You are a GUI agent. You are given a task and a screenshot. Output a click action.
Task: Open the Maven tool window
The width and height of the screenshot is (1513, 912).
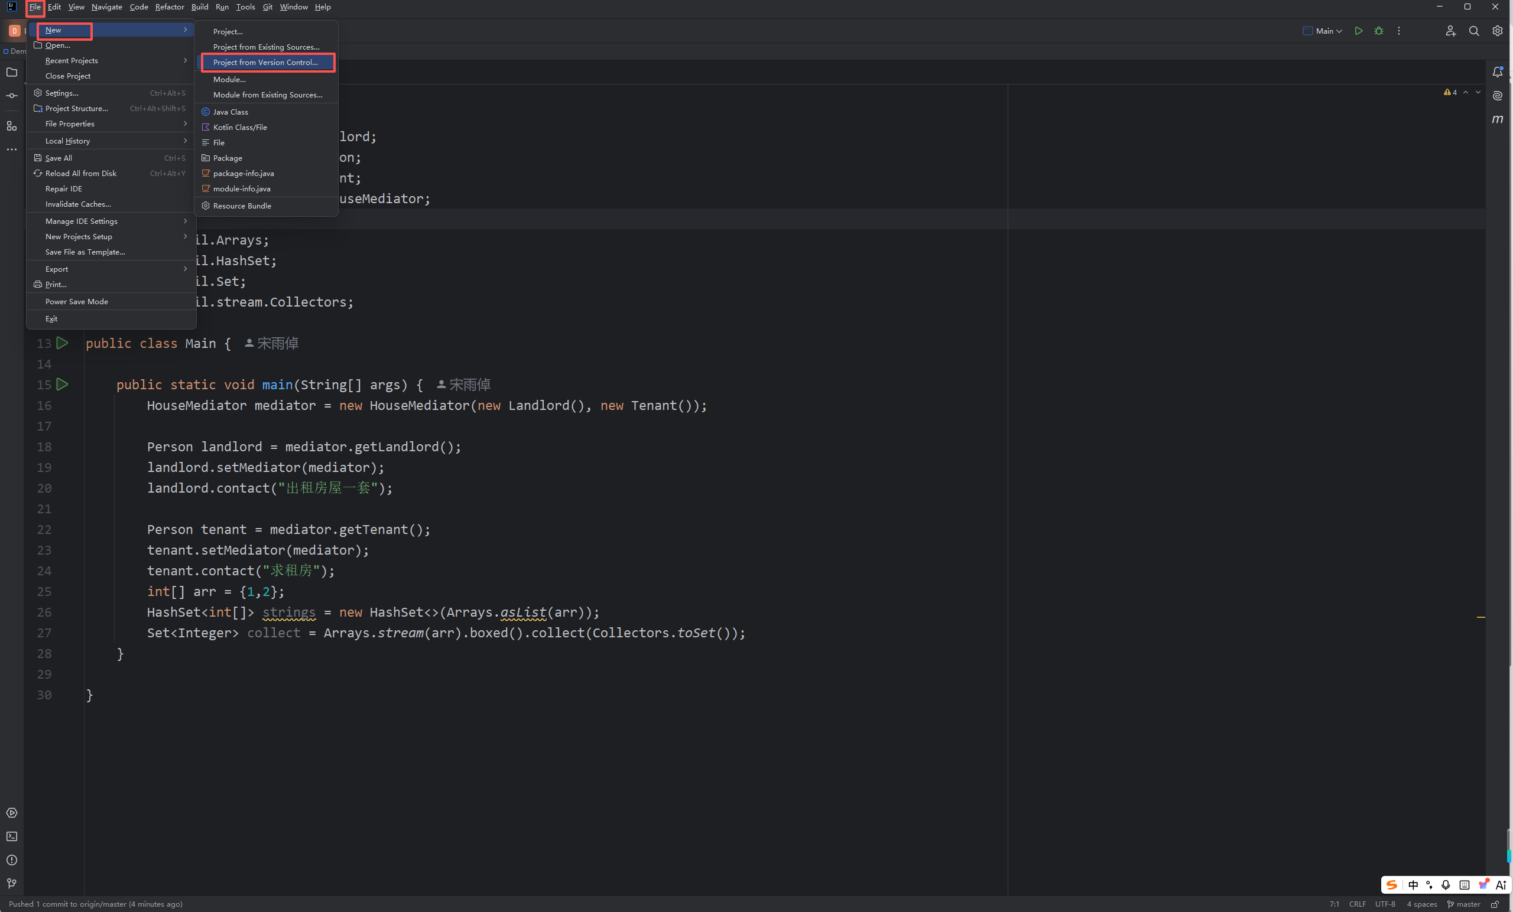tap(1498, 119)
